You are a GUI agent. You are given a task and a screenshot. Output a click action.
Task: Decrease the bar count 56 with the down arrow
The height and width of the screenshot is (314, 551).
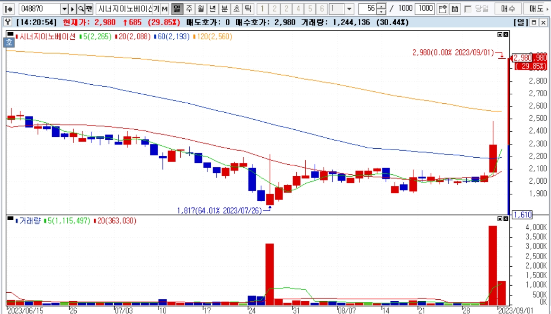click(x=381, y=12)
